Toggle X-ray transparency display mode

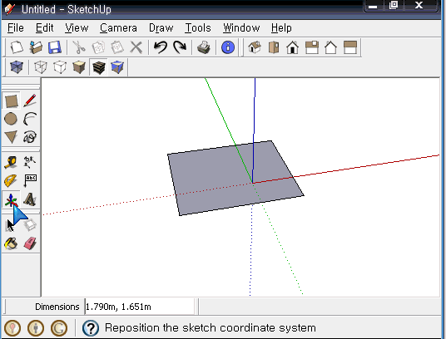(x=17, y=67)
